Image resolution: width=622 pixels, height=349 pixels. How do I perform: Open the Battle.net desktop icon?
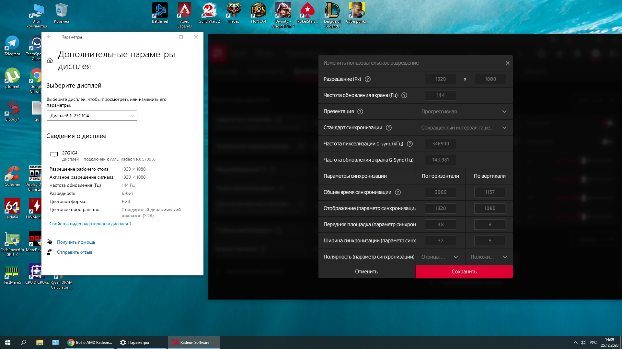(160, 13)
